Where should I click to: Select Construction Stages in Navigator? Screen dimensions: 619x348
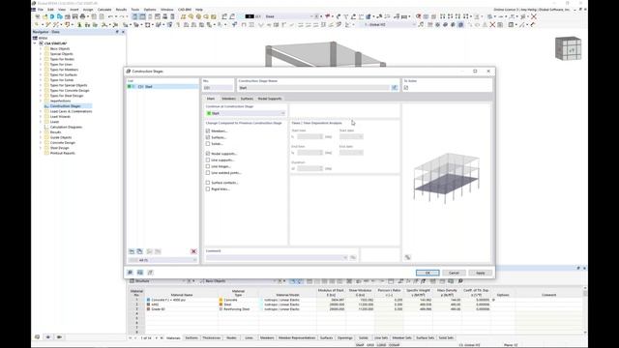[x=65, y=106]
